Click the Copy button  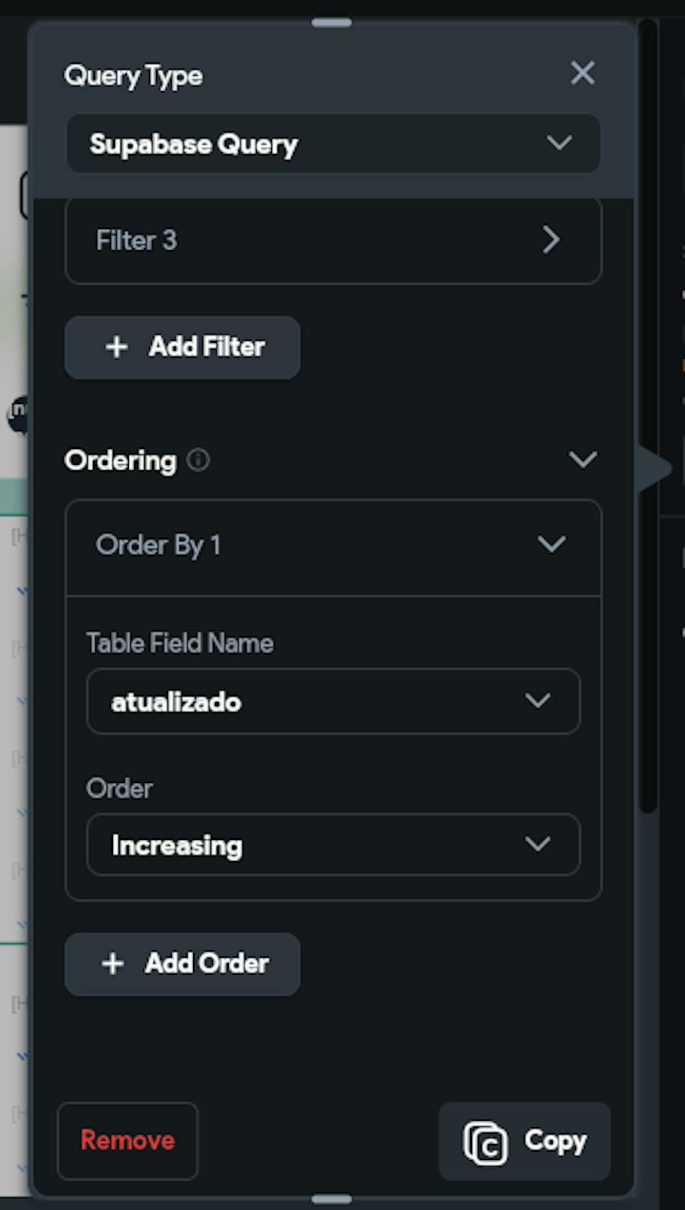(525, 1141)
